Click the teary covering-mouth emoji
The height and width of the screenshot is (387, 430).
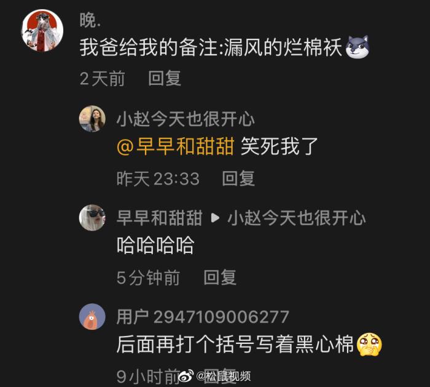point(369,344)
